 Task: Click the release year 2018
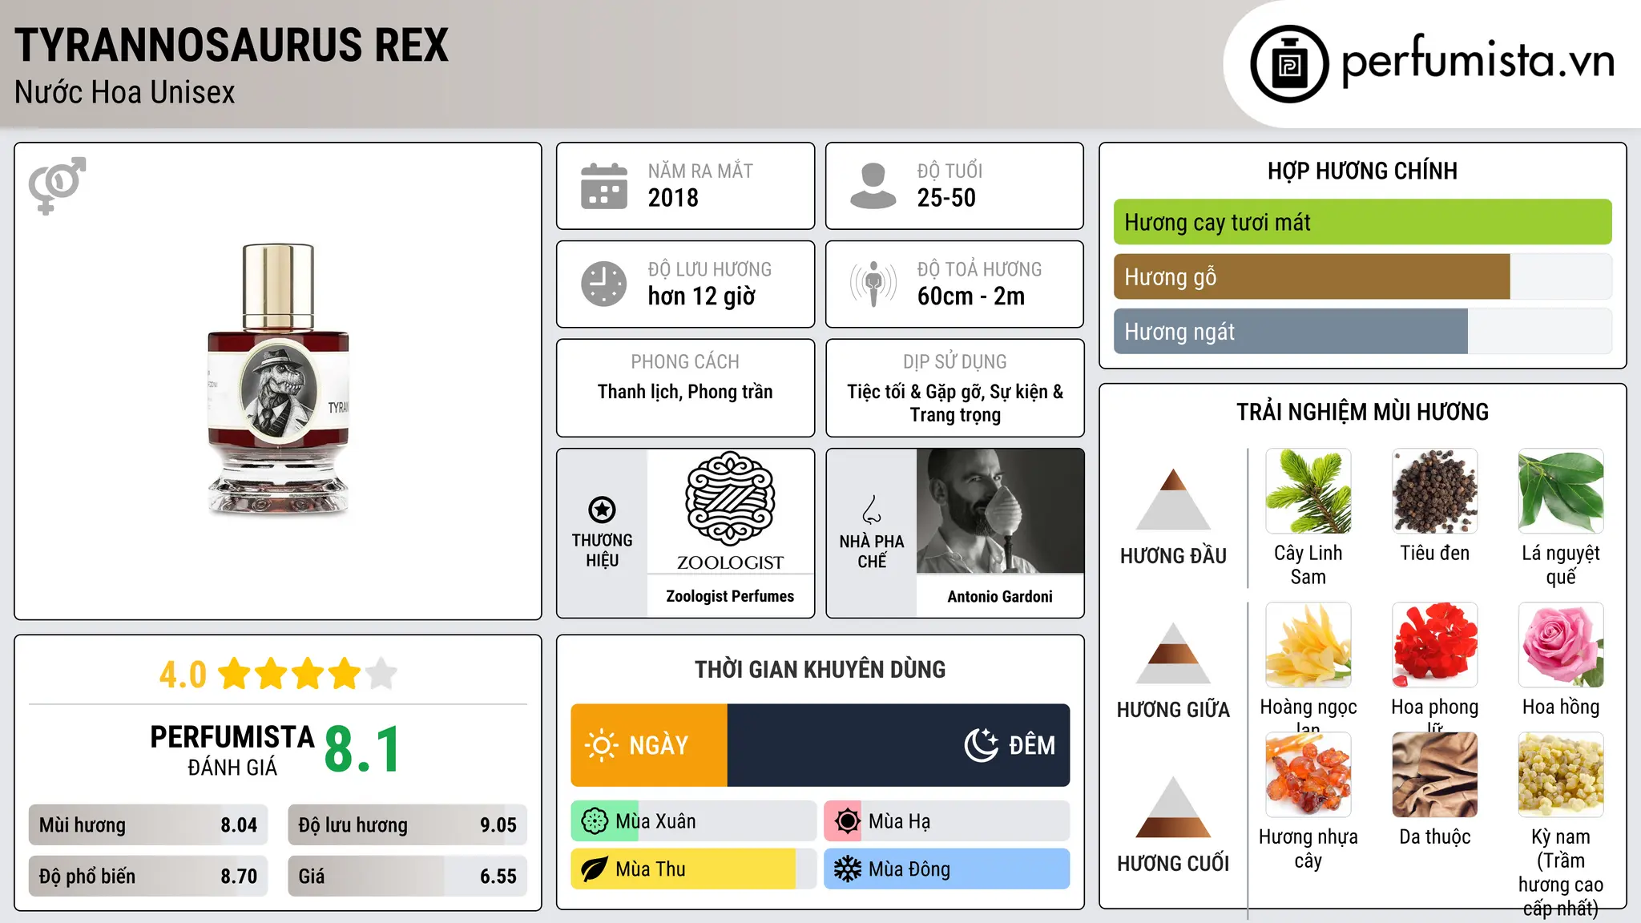click(x=673, y=198)
